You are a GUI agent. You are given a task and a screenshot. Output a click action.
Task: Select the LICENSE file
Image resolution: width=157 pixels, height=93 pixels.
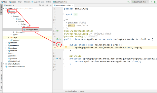pyautogui.click(x=12, y=56)
